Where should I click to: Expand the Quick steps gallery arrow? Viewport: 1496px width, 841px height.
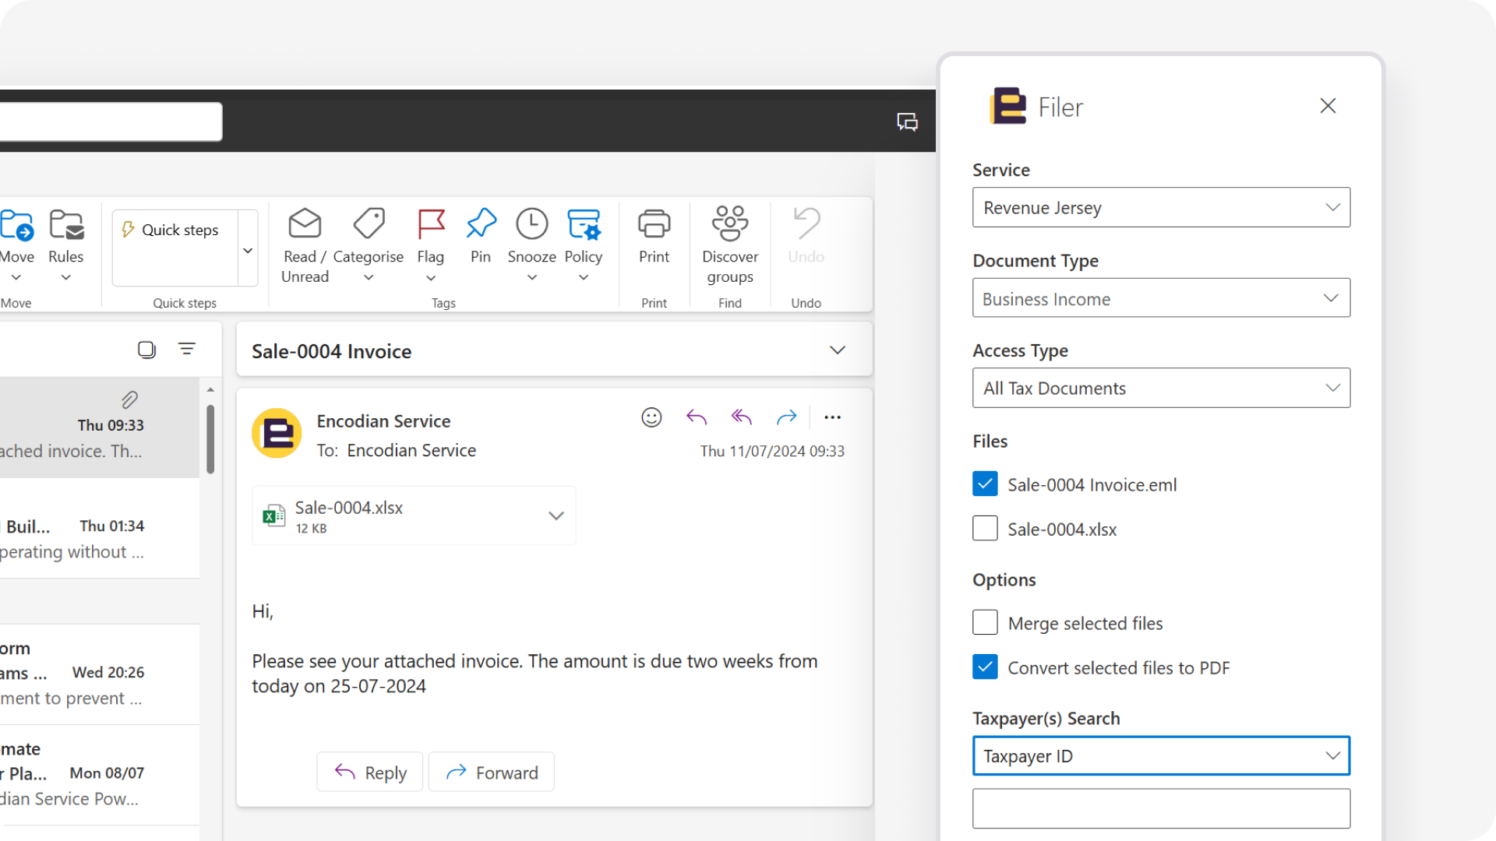point(248,251)
